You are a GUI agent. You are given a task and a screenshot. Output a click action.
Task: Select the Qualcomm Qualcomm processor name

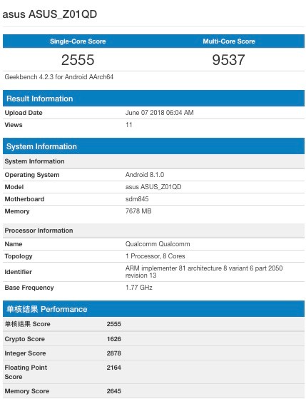pyautogui.click(x=158, y=244)
